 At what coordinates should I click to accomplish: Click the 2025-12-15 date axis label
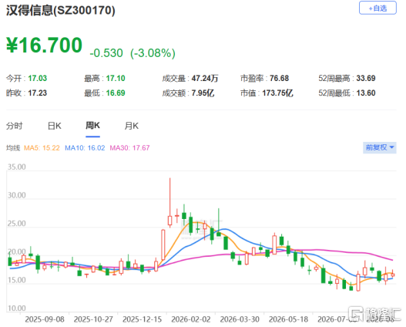pyautogui.click(x=143, y=319)
